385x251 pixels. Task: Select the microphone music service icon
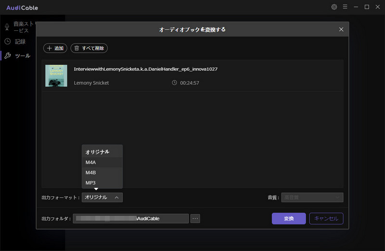point(7,27)
